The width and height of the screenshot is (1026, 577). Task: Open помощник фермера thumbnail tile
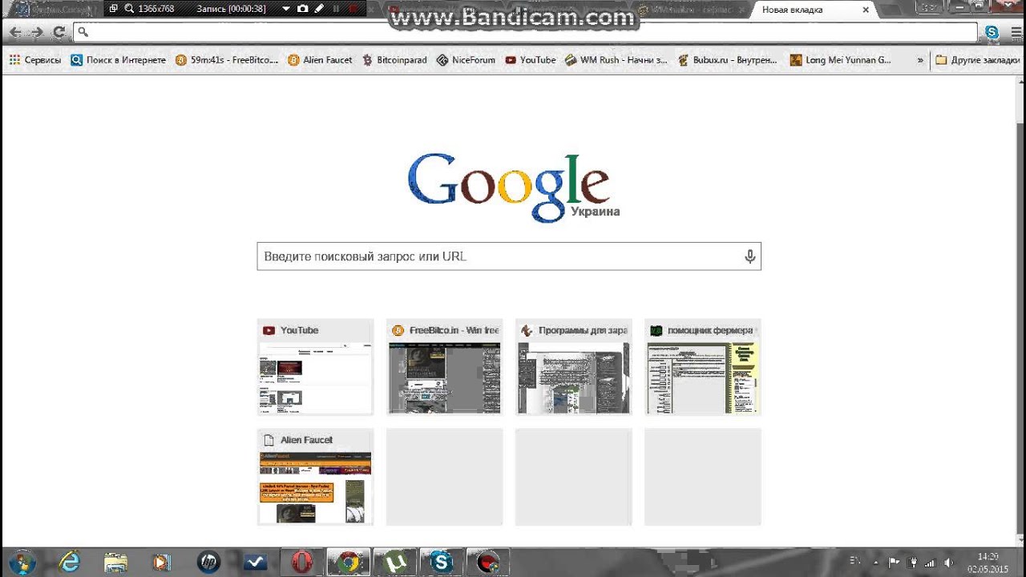tap(702, 366)
